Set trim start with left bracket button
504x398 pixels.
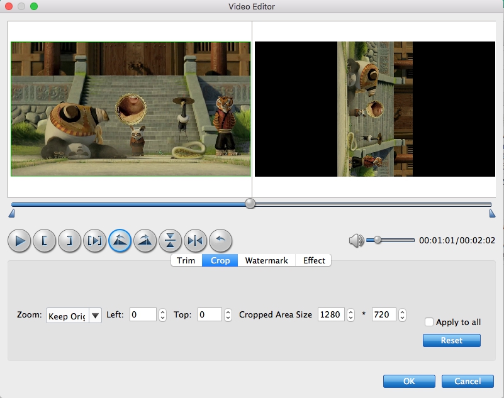[x=44, y=241]
